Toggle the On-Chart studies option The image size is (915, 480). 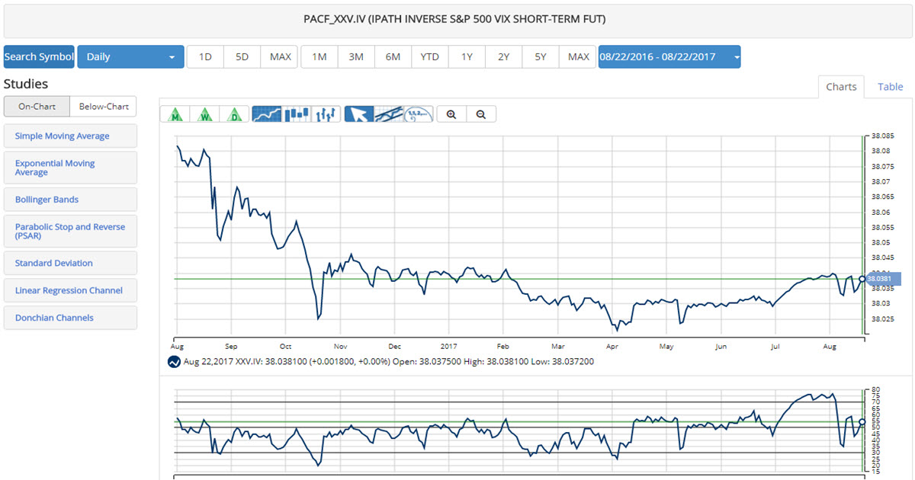[37, 107]
